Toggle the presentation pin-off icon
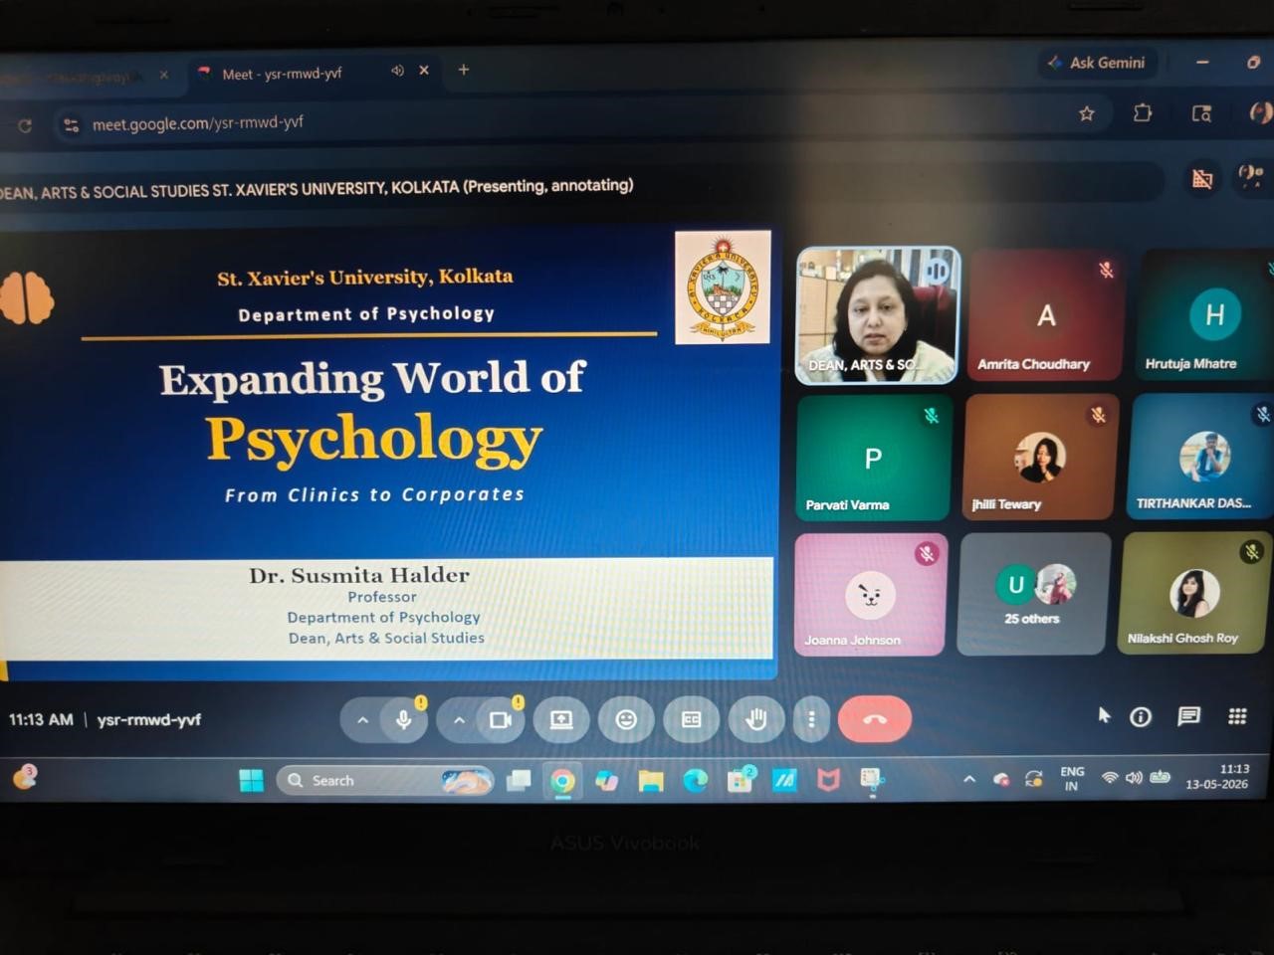 [1202, 179]
